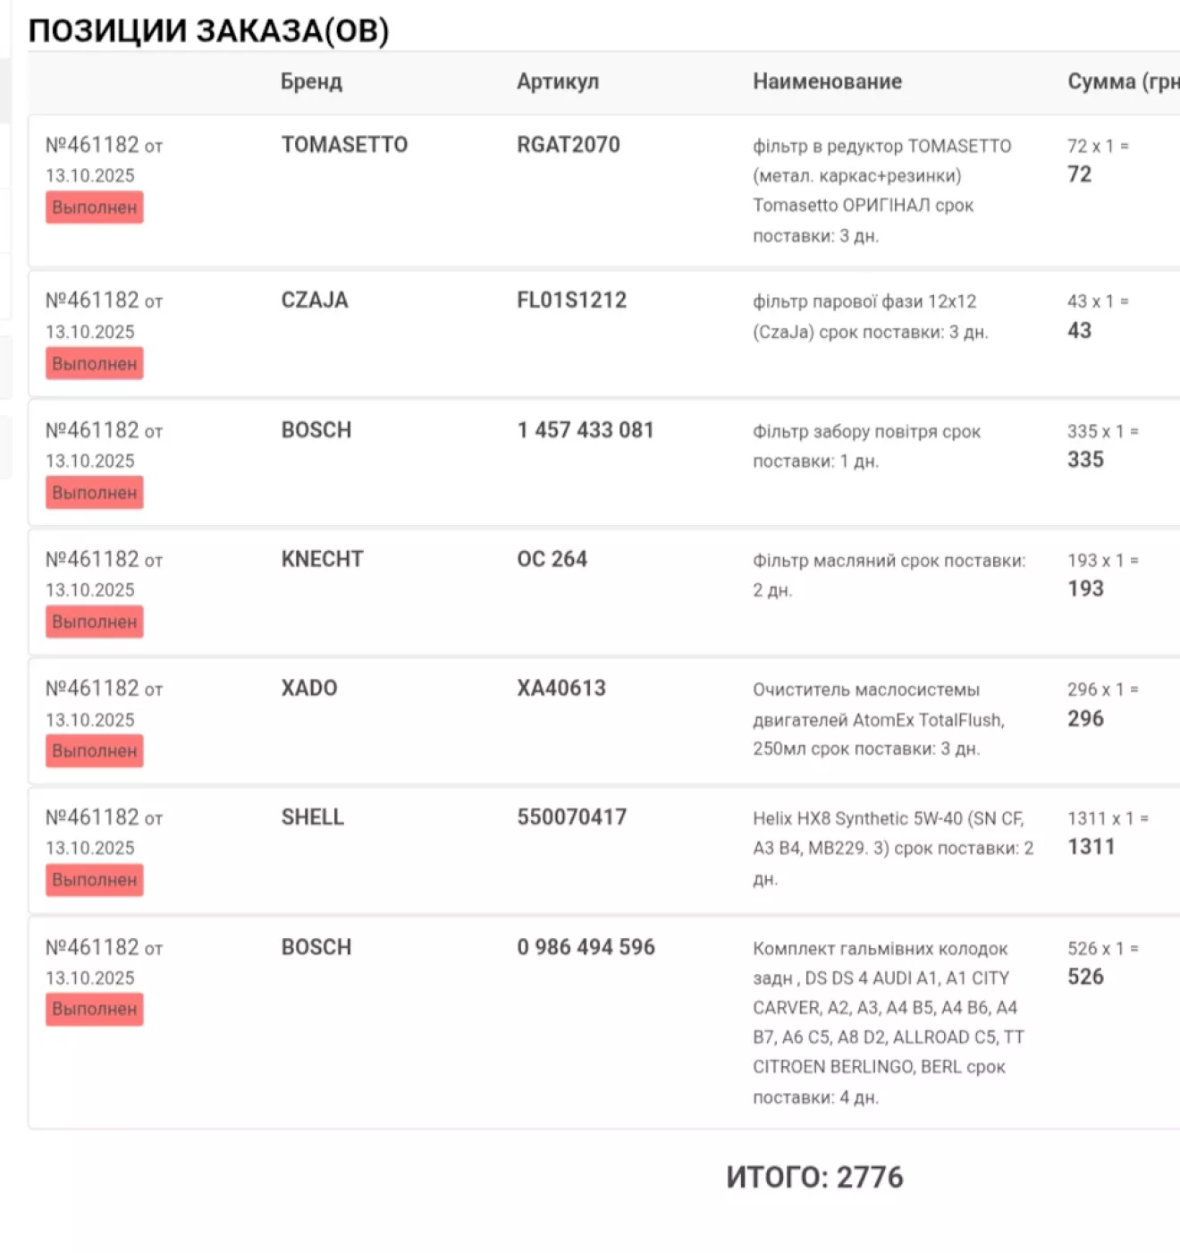
Task: Open article number RGAT2070
Action: point(569,145)
